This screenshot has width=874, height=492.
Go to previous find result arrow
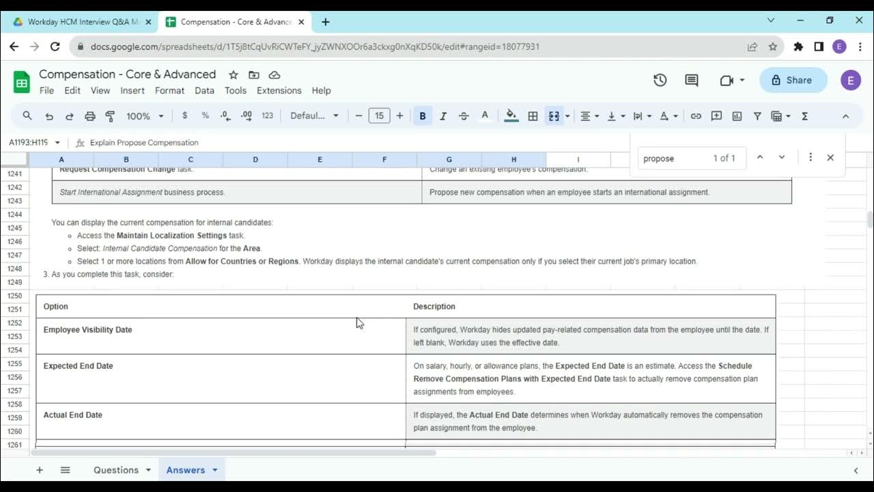759,157
